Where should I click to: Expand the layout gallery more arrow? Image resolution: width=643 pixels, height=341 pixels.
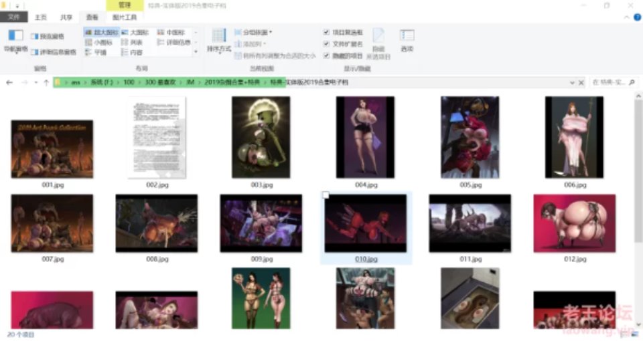pyautogui.click(x=196, y=51)
